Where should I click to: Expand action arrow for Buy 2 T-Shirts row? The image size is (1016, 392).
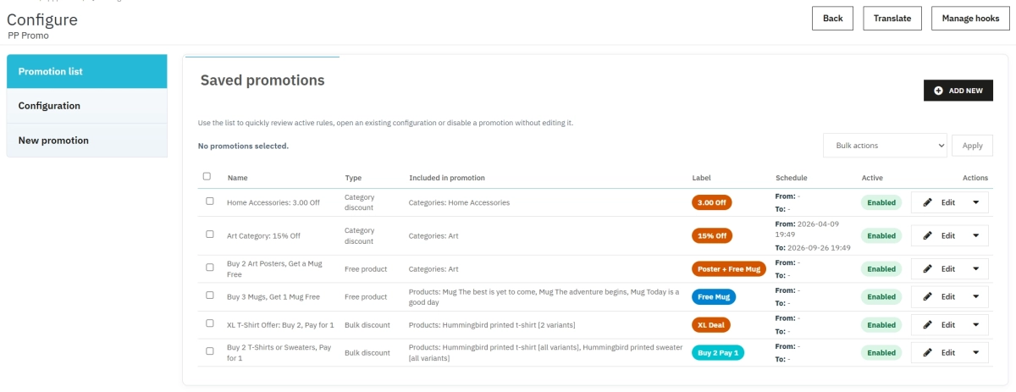tap(975, 353)
